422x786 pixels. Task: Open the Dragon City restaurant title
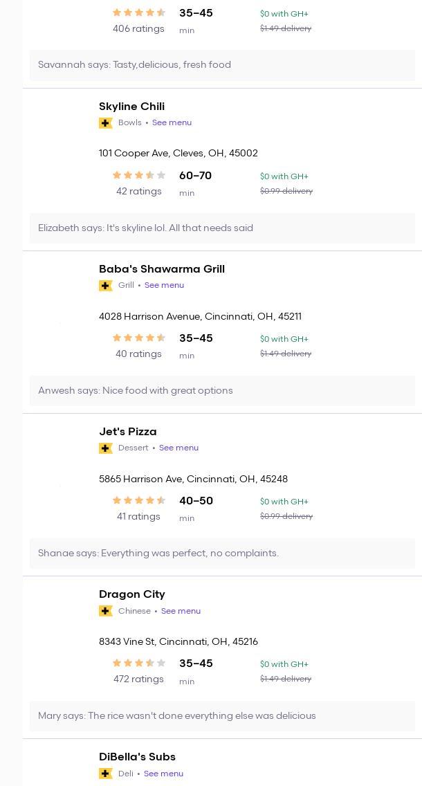pyautogui.click(x=131, y=594)
